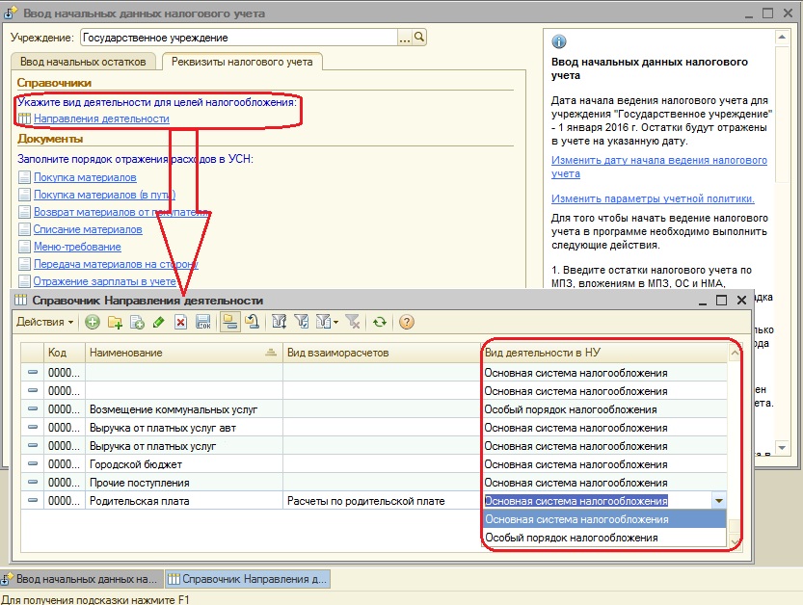Select the Реквизиты налогового учета tab

click(241, 62)
